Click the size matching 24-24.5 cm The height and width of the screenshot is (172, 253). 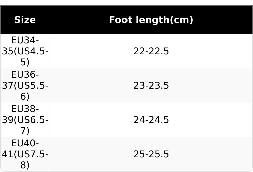point(25,120)
